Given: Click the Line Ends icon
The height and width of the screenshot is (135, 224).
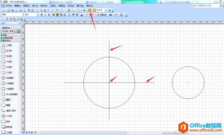Looking at the screenshot, I should point(122,15).
